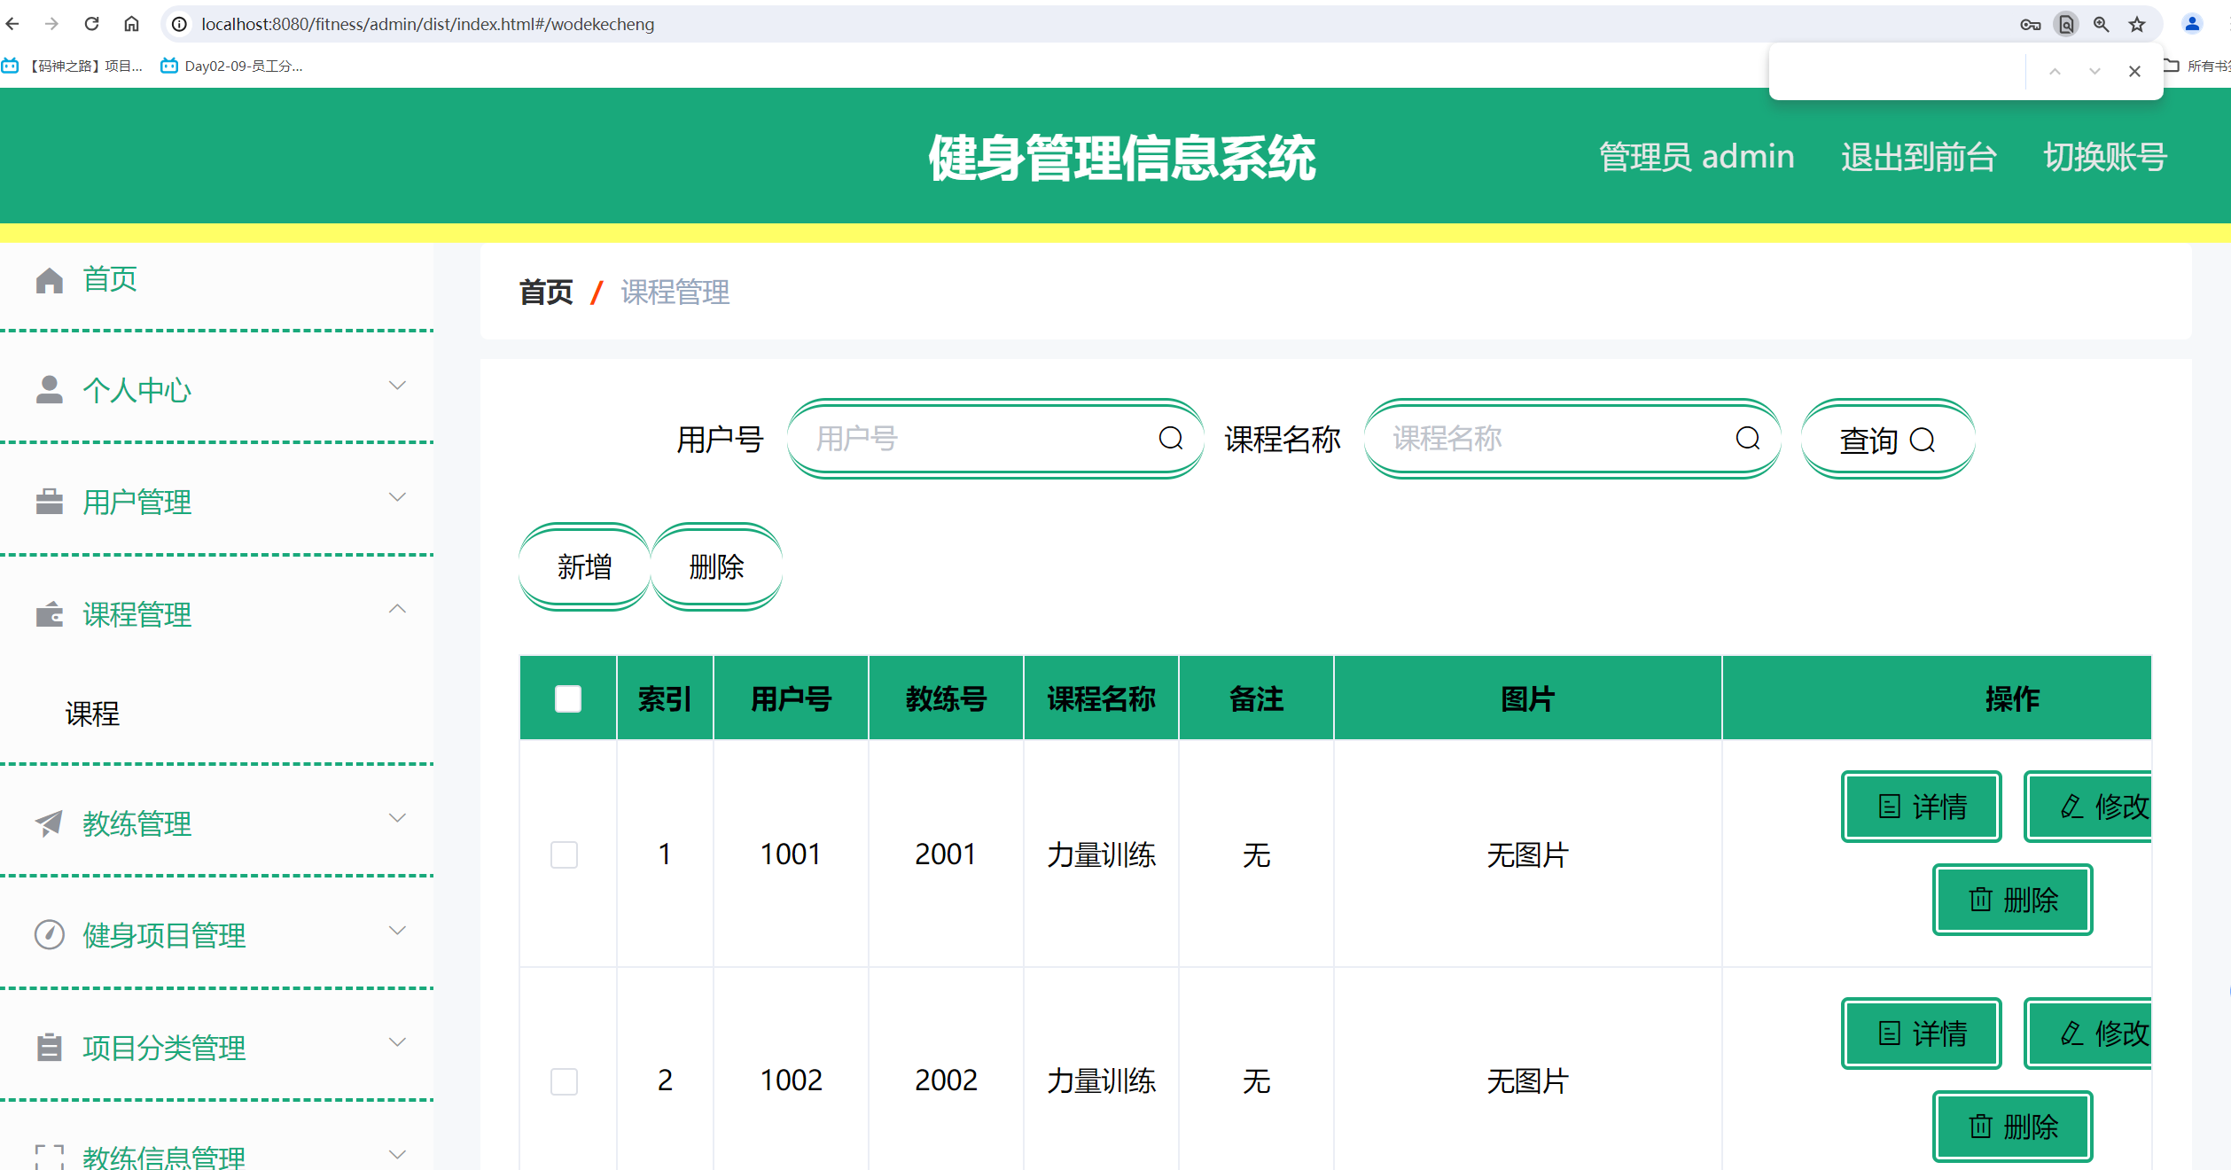Click 退出到前台 in top navigation

click(x=1917, y=157)
